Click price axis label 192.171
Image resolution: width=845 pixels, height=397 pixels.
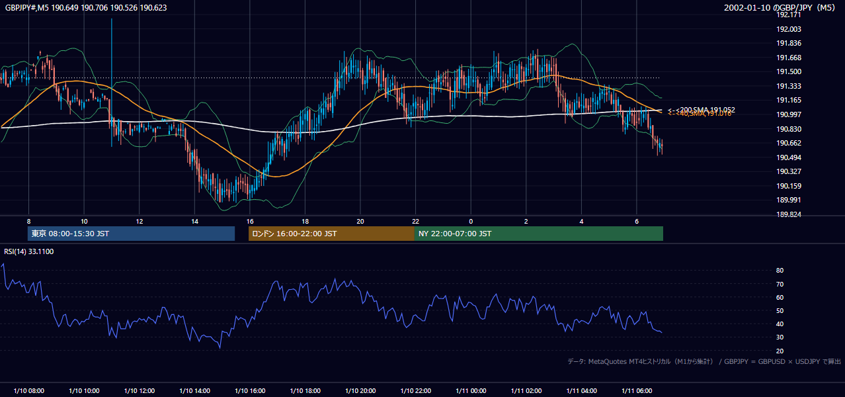point(789,15)
